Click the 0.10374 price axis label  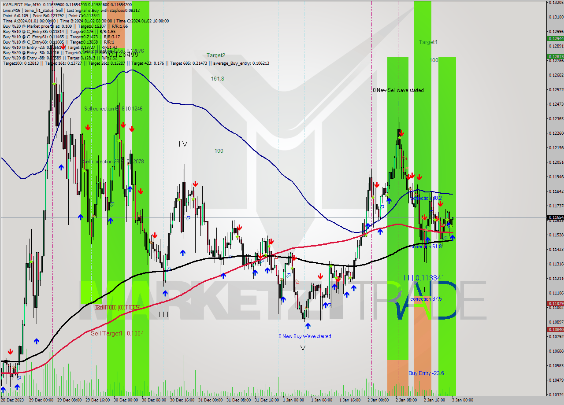[x=556, y=394]
